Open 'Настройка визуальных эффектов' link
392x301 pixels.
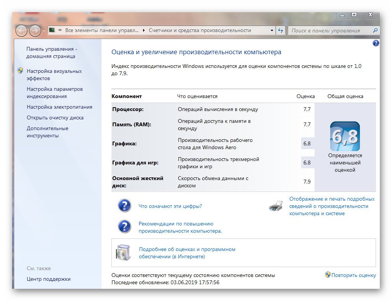click(54, 75)
